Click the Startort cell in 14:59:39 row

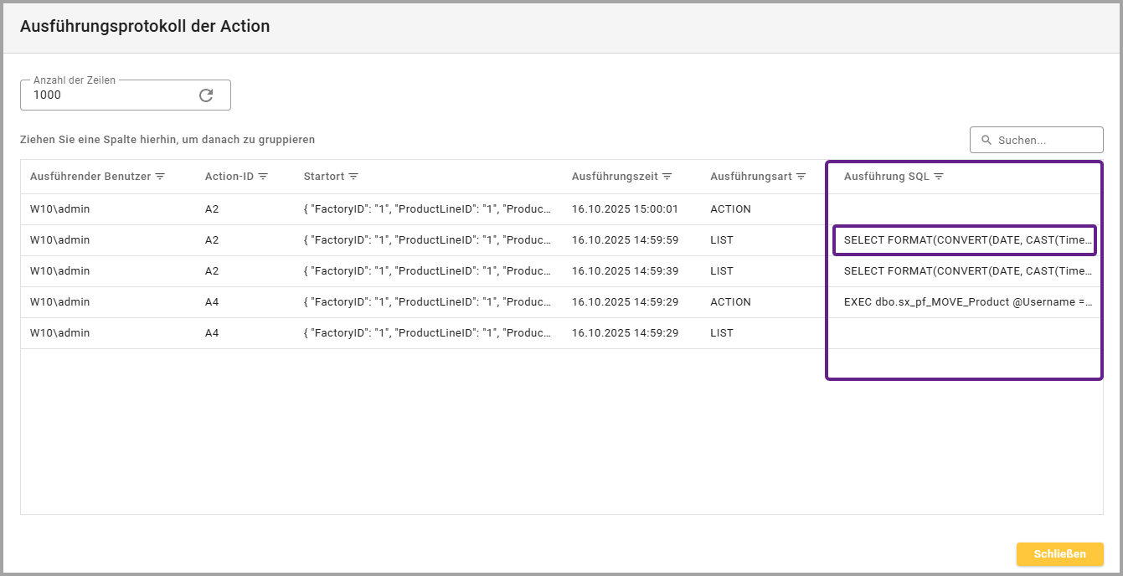point(427,271)
